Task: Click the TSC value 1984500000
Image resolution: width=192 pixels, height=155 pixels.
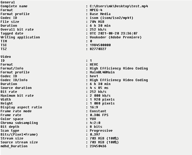Action: [x=100, y=45]
